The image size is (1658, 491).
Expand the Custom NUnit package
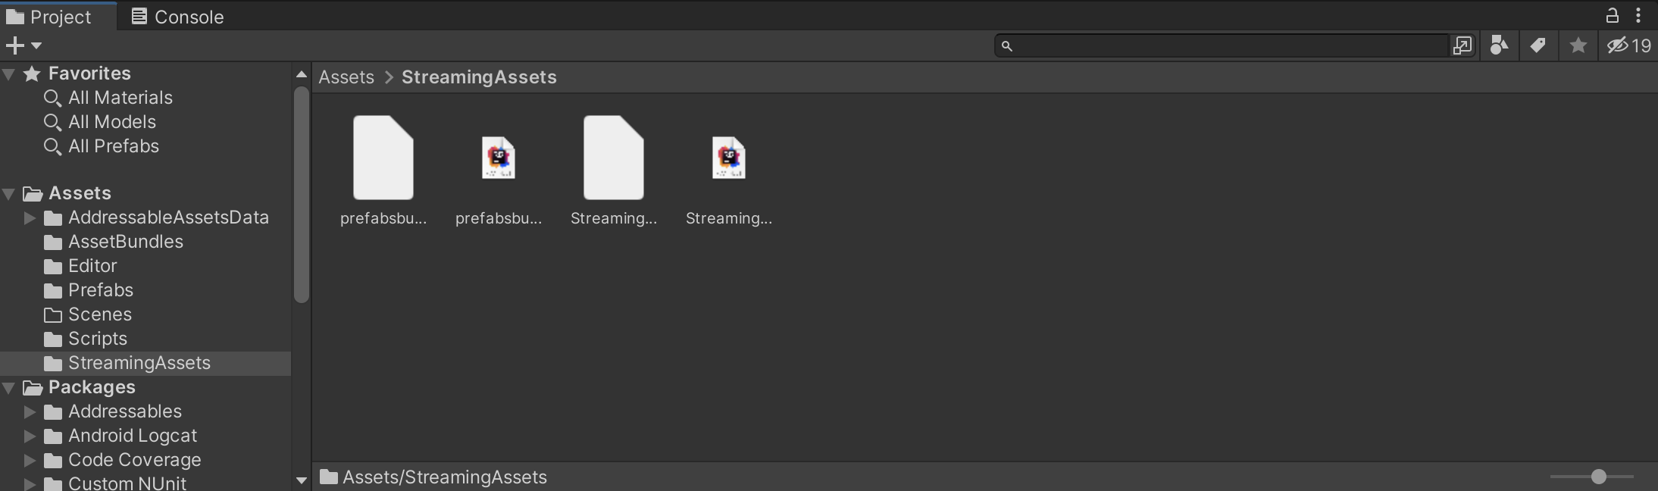pyautogui.click(x=30, y=483)
